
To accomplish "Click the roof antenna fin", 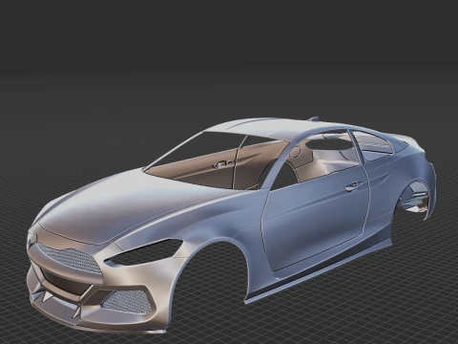I will 313,119.
